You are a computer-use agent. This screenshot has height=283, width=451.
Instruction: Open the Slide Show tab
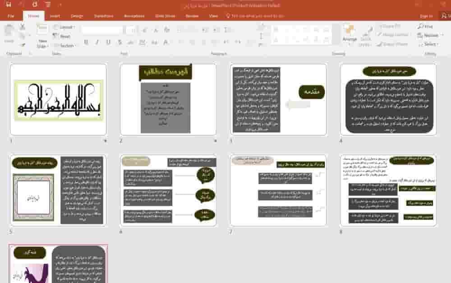pos(165,16)
